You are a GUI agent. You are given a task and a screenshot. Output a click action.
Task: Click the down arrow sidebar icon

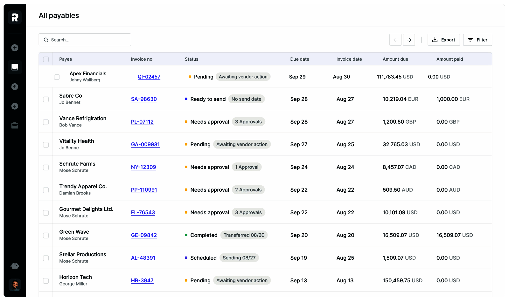[x=15, y=106]
